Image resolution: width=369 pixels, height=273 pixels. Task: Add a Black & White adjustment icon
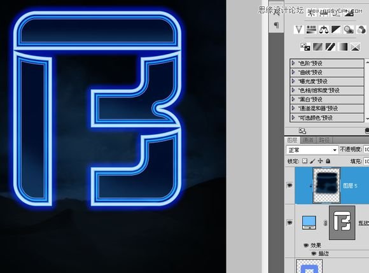[336, 30]
